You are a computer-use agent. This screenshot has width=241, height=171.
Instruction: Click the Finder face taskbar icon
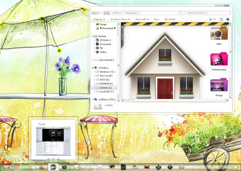[x=41, y=167]
